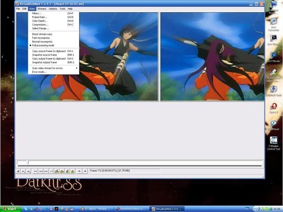
Task: Open Opera 9 desktop shortcut
Action: [273, 108]
